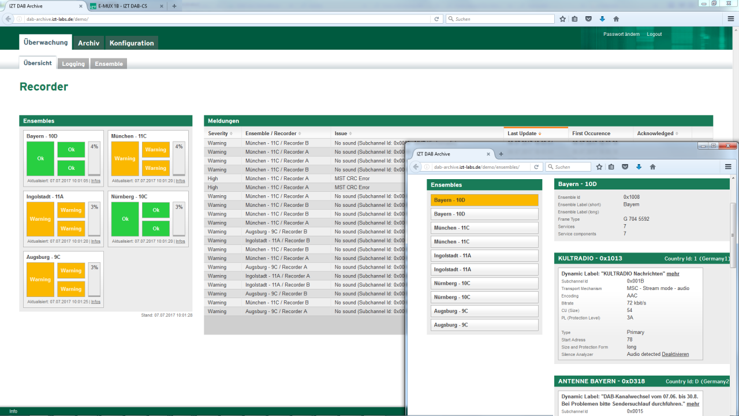The width and height of the screenshot is (739, 416).
Task: Click the large Warning tile in Augsburg - 9C card
Action: tap(40, 280)
